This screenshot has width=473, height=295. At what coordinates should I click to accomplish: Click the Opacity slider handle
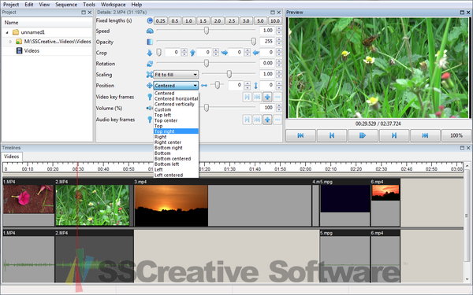coord(253,41)
